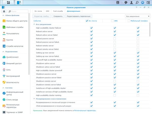The height and width of the screenshot is (114, 152).
Task: Collapse the Обмен файлами sidebar section
Action: coord(3,15)
